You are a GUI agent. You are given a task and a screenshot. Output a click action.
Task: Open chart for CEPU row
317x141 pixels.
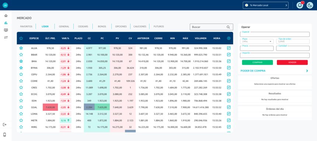pos(229,74)
